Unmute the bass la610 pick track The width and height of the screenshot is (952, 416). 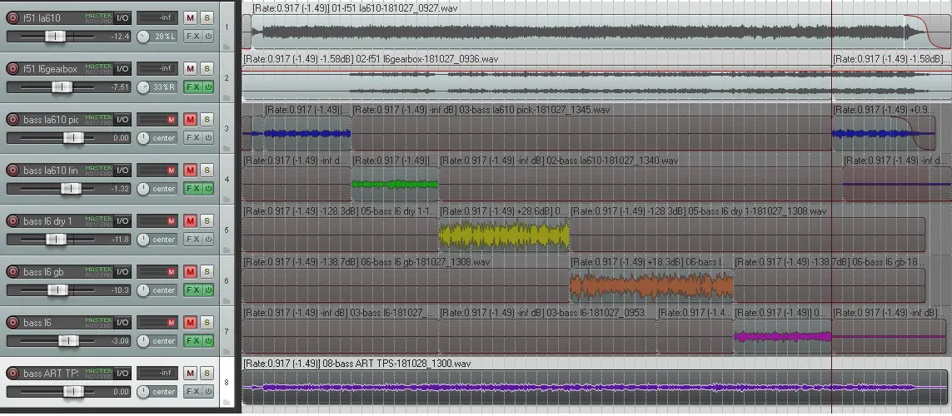[x=189, y=120]
